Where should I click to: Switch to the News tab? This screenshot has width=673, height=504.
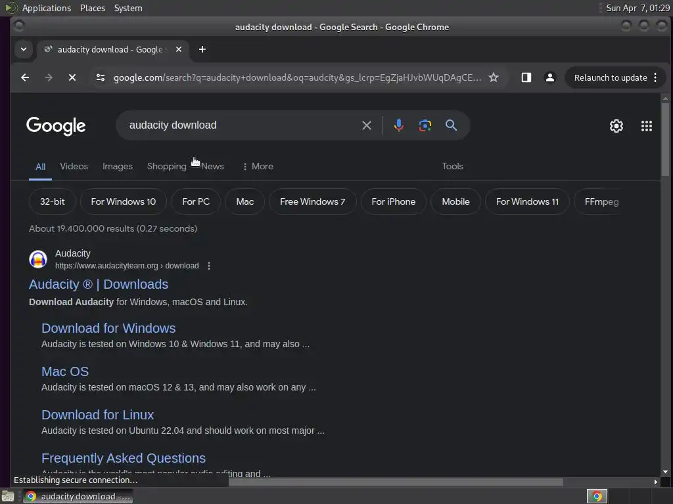212,166
